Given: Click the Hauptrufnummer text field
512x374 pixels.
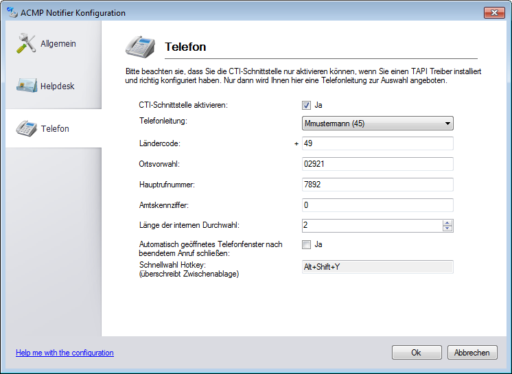Looking at the screenshot, I should click(377, 185).
